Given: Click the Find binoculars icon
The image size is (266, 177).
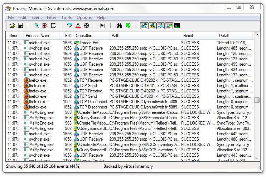Looking at the screenshot, I should point(119,26).
